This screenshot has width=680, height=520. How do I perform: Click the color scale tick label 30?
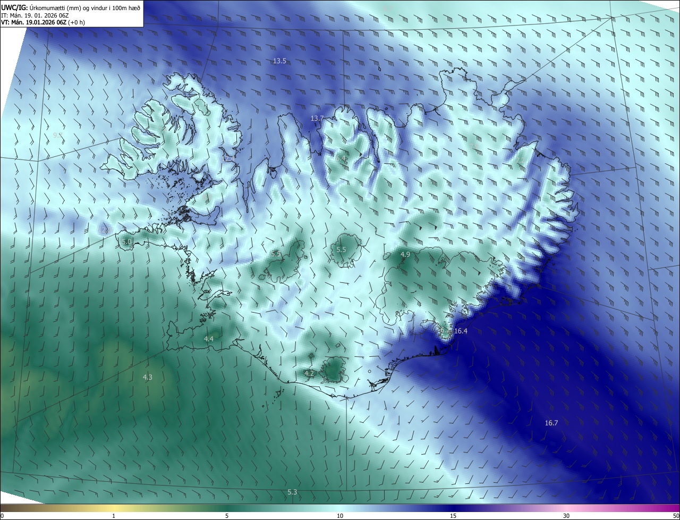click(566, 516)
